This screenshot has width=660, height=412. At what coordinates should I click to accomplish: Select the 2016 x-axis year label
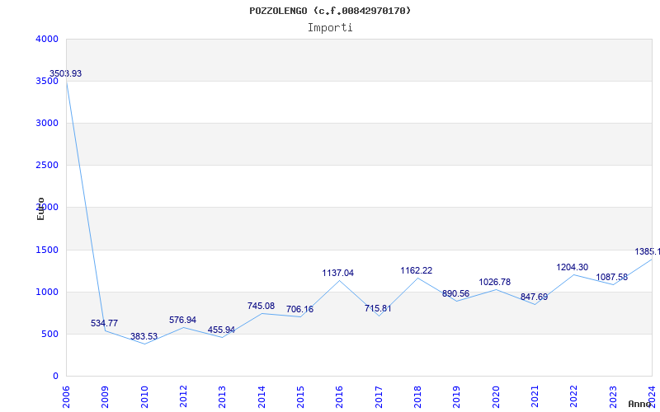339,395
